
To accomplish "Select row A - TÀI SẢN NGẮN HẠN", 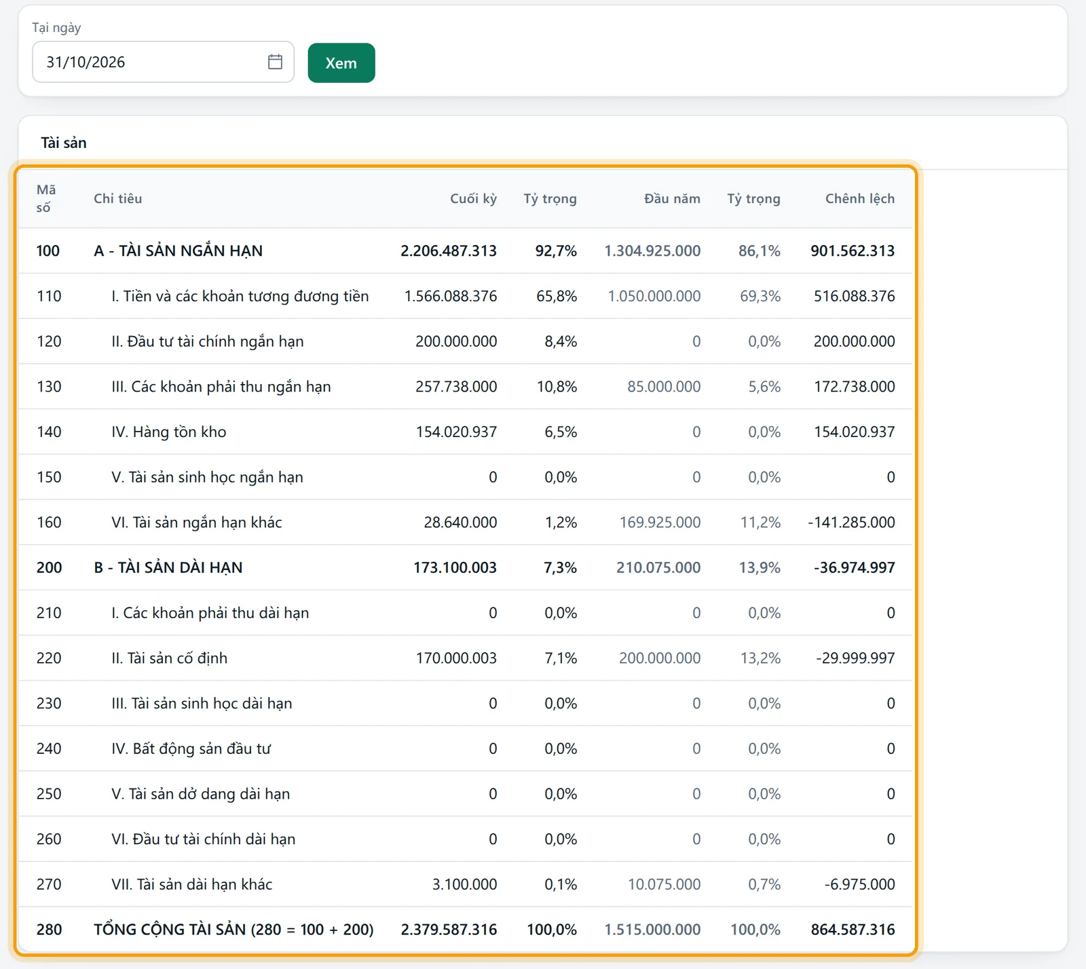I will (x=466, y=250).
